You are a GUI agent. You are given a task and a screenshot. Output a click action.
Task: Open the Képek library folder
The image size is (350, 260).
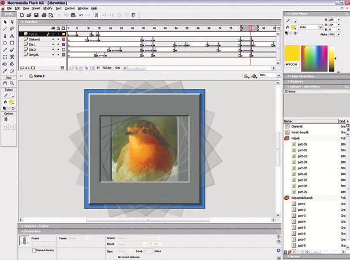[295, 138]
